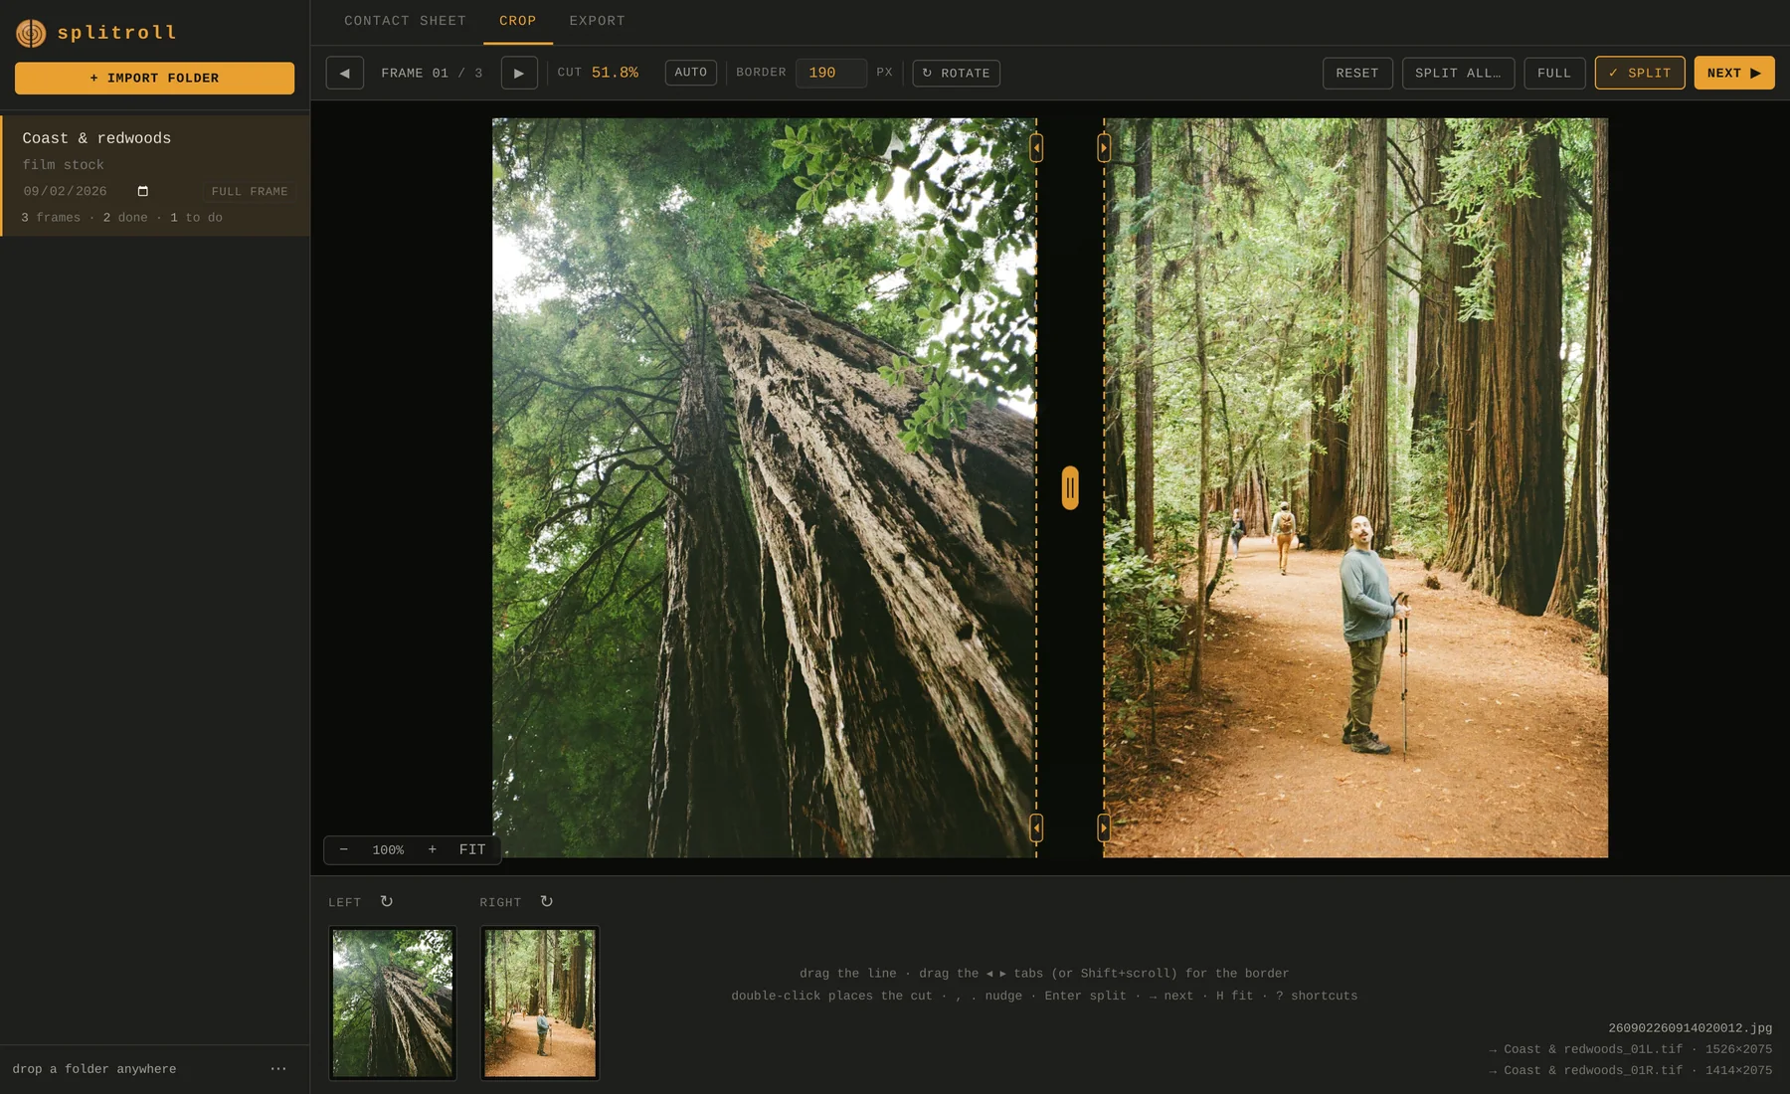Rotate the left half preview
Viewport: 1790px width, 1094px height.
click(387, 901)
